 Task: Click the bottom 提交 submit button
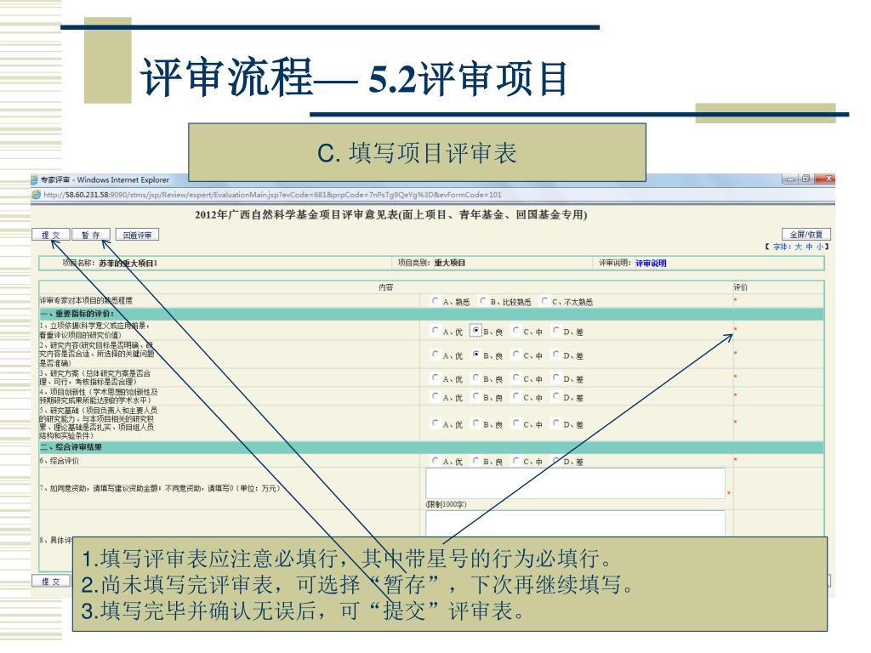(50, 582)
